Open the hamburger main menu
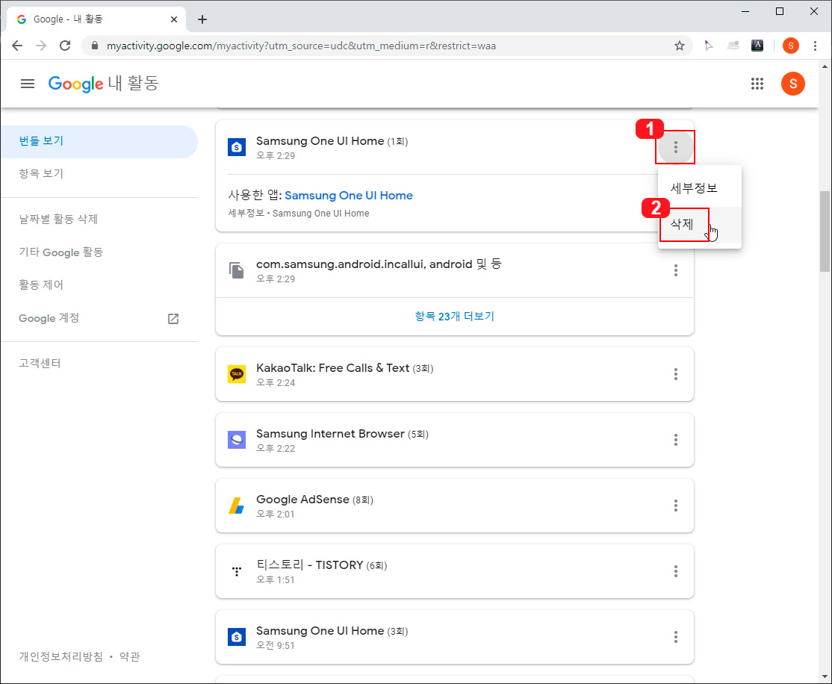 (x=28, y=84)
